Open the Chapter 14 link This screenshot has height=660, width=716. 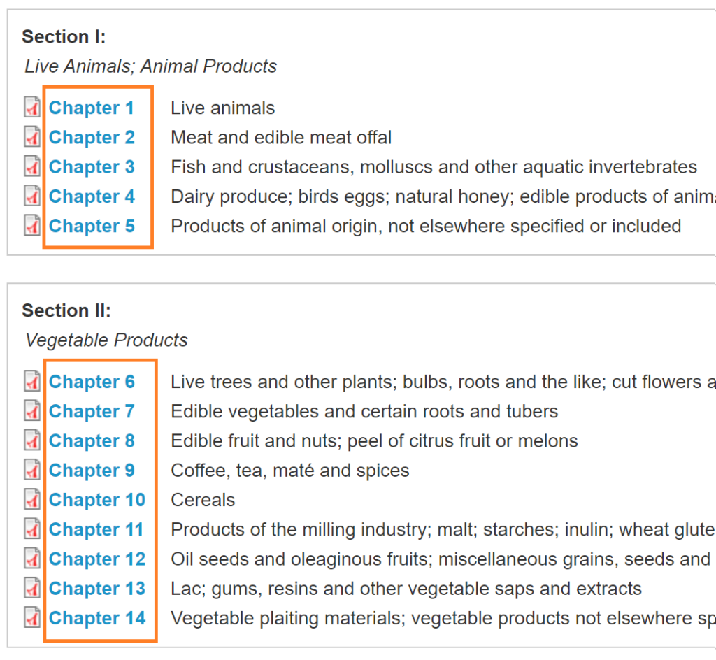pos(97,619)
